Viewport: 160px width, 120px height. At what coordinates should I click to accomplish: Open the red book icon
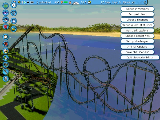(6, 26)
